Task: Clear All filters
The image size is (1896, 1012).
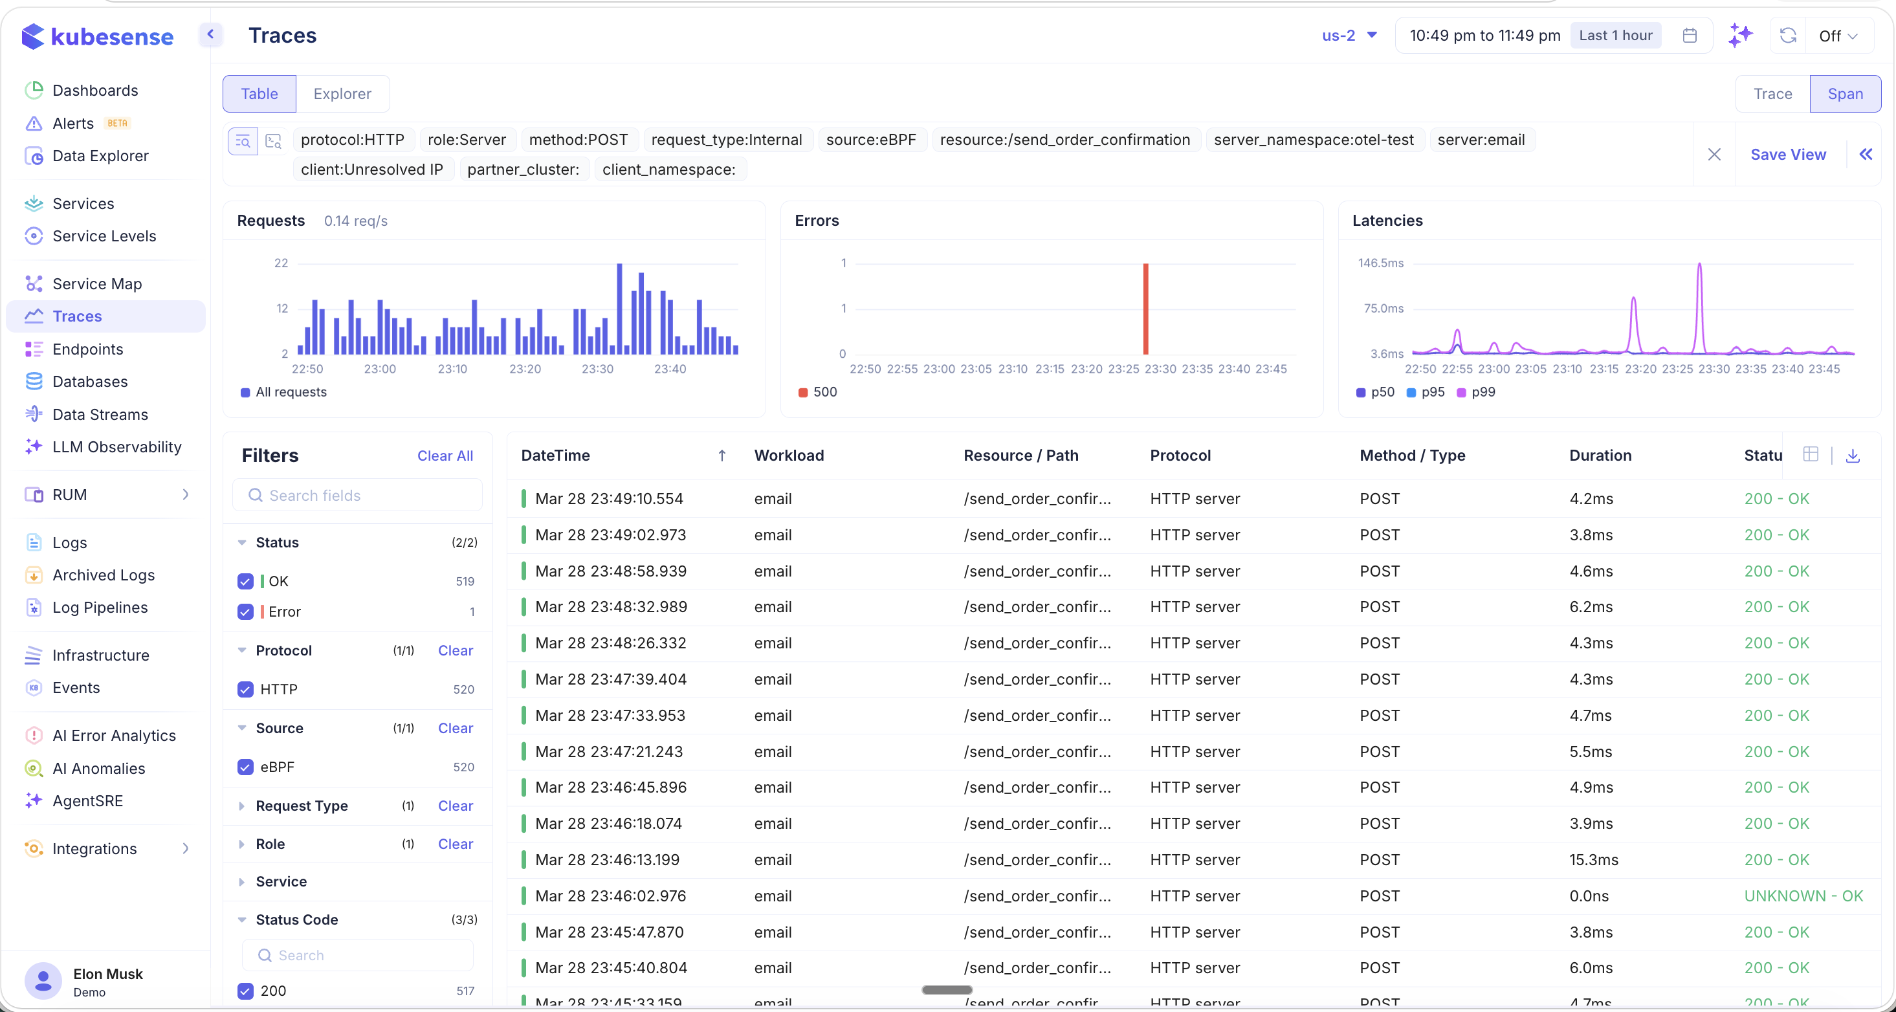Action: tap(445, 456)
